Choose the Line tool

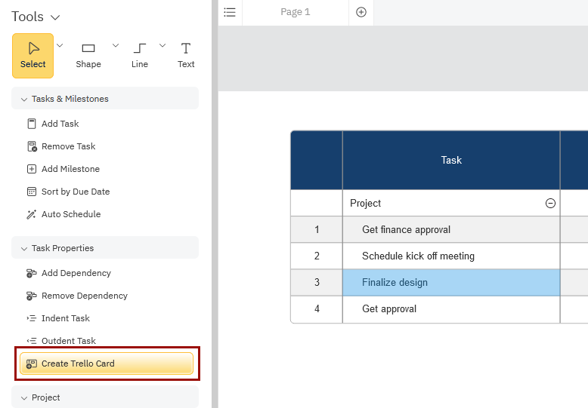pos(140,56)
